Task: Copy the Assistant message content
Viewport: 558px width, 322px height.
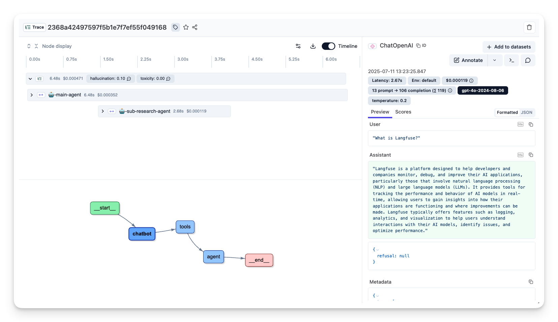Action: point(531,155)
